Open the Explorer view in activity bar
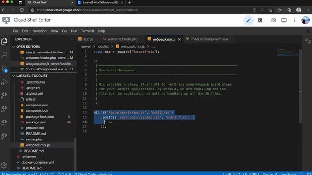Screen dimensions: 312x175 click(x=4, y=41)
